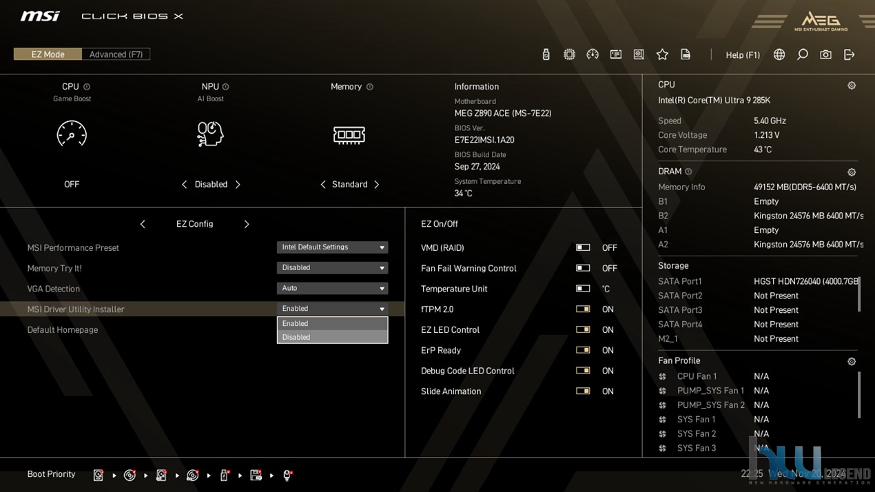The height and width of the screenshot is (492, 875).
Task: Select the USB key boot priority icon
Action: tap(225, 475)
